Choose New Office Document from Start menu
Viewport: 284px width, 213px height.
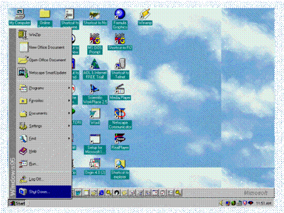44,48
